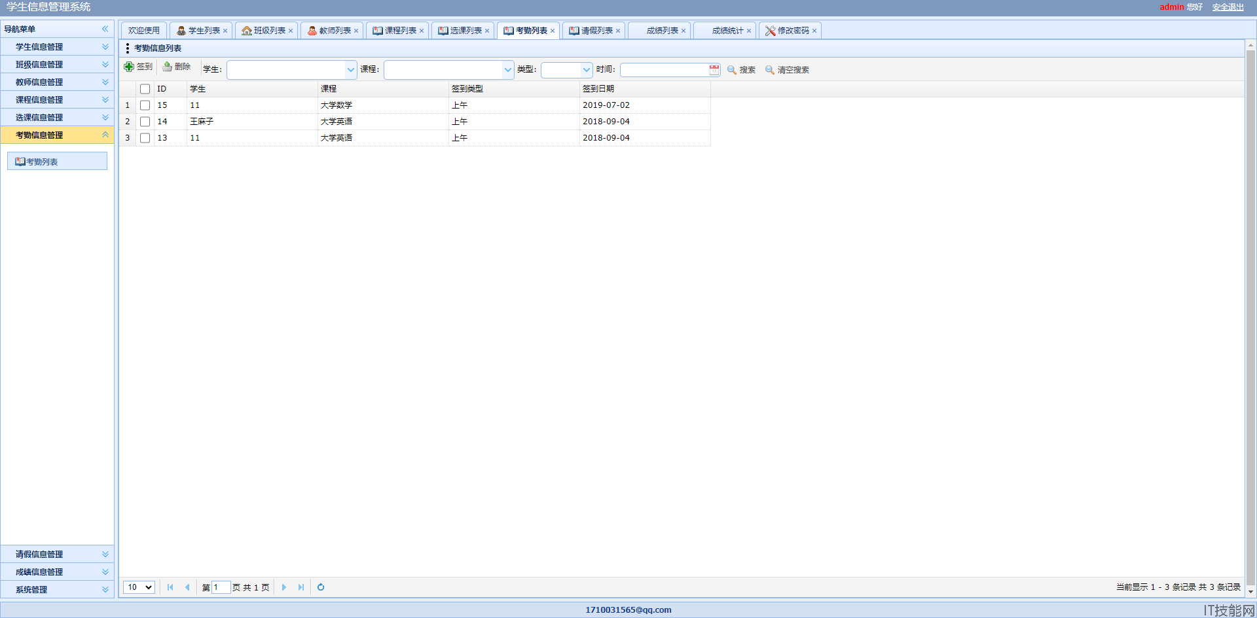
Task: Close the 成绩统计 tab
Action: point(749,31)
